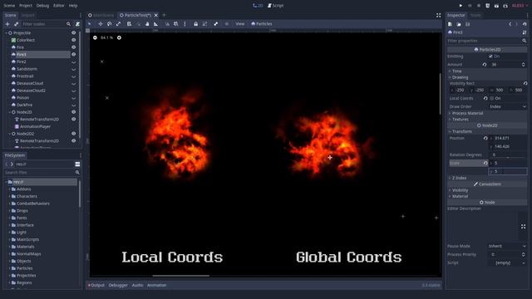Open the Debug menu

click(x=42, y=6)
